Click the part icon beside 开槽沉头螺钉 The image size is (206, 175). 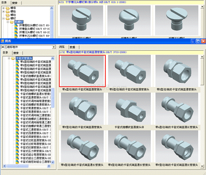[16, 32]
